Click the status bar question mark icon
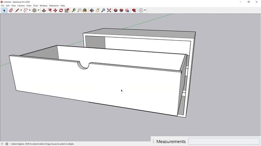The image size is (261, 146). [x=2, y=144]
